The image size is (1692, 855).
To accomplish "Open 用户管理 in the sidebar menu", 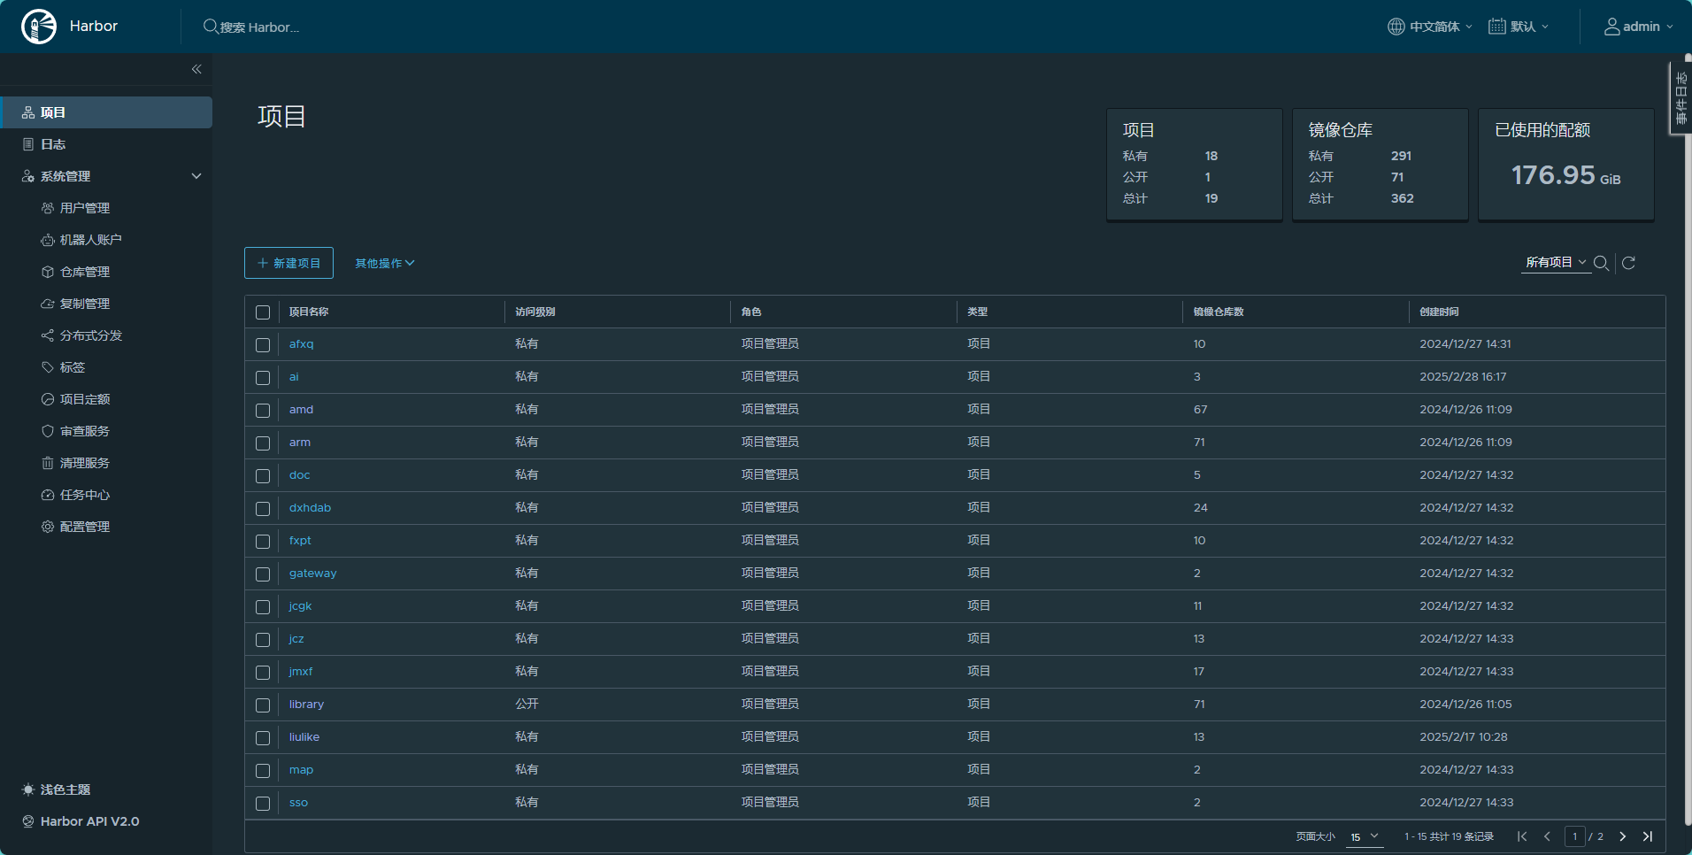I will pos(84,208).
